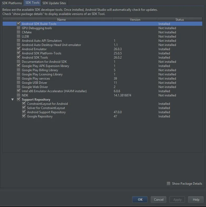The width and height of the screenshot is (206, 207).
Task: Select the 'ConstraintLayout for Android' label
Action: 47,104
